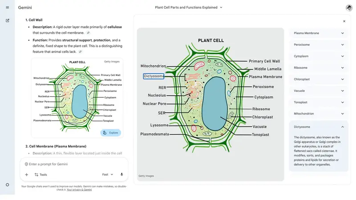The image size is (356, 200).
Task: Open settings gear in the sidebar
Action: (x=7, y=184)
